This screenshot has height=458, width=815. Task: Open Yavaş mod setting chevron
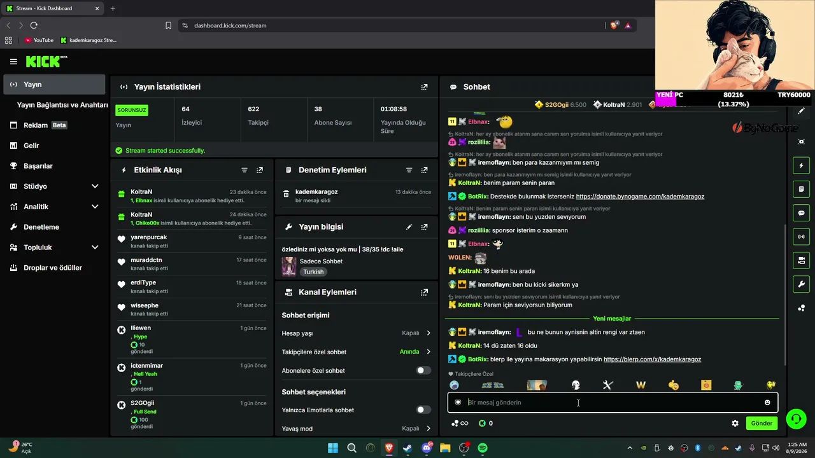[429, 429]
